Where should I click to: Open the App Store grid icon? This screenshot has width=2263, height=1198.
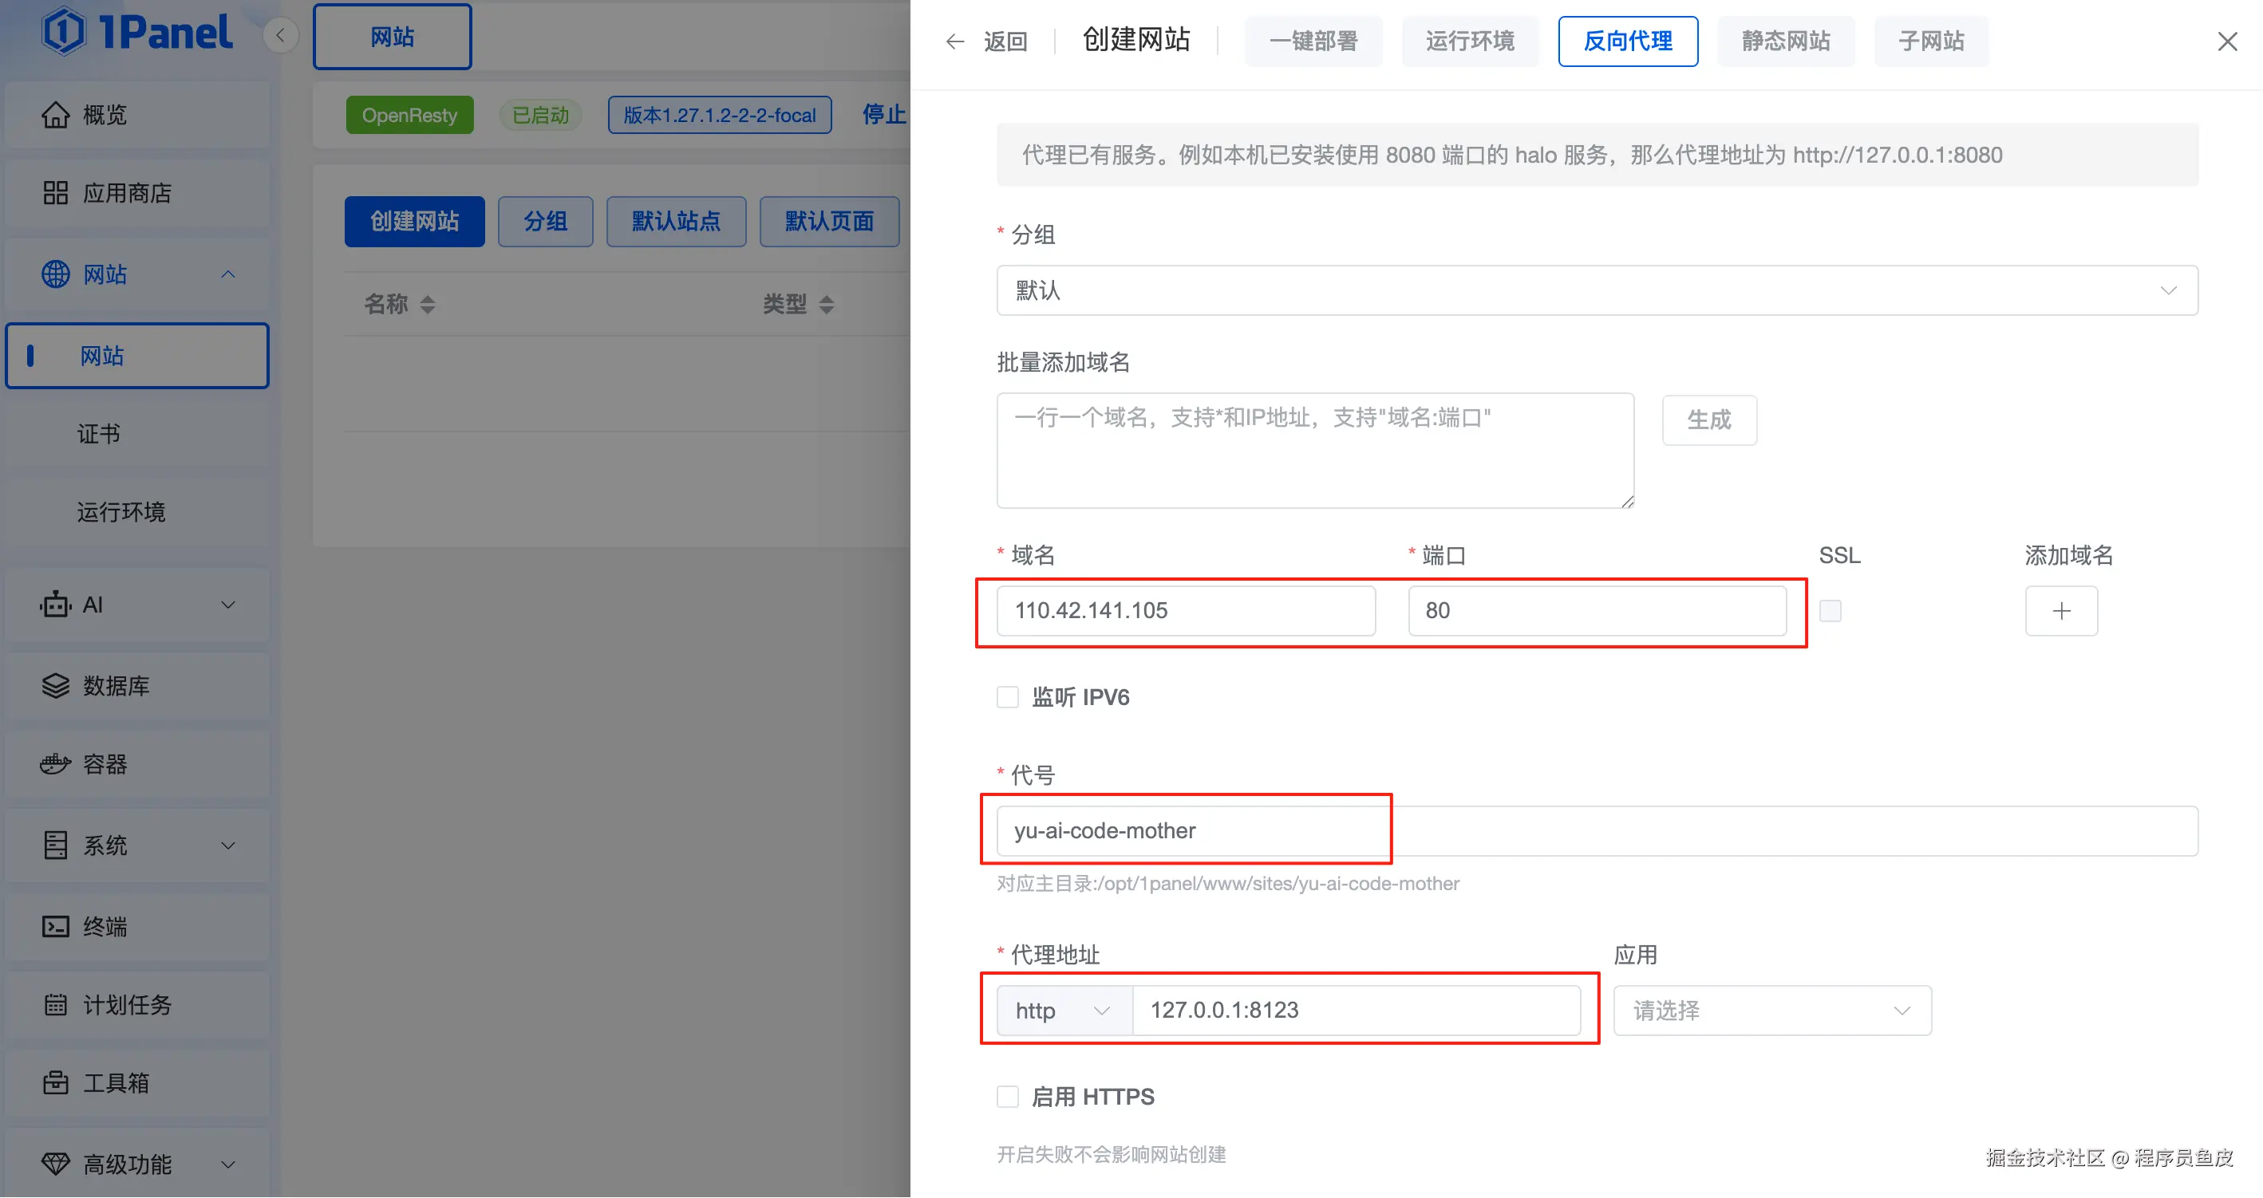(55, 193)
